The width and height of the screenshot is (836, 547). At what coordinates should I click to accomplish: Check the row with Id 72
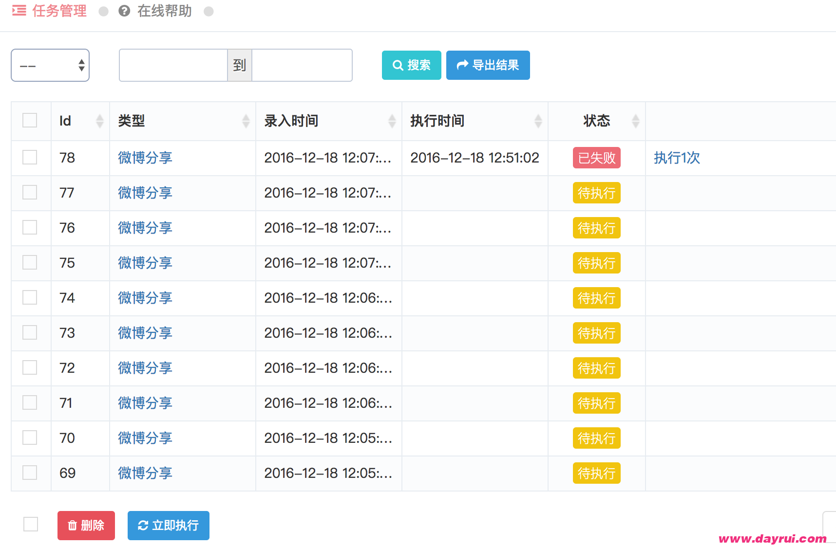pos(30,367)
